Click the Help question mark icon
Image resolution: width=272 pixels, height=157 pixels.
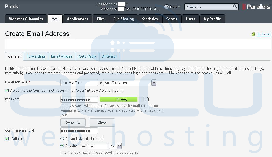166,7
